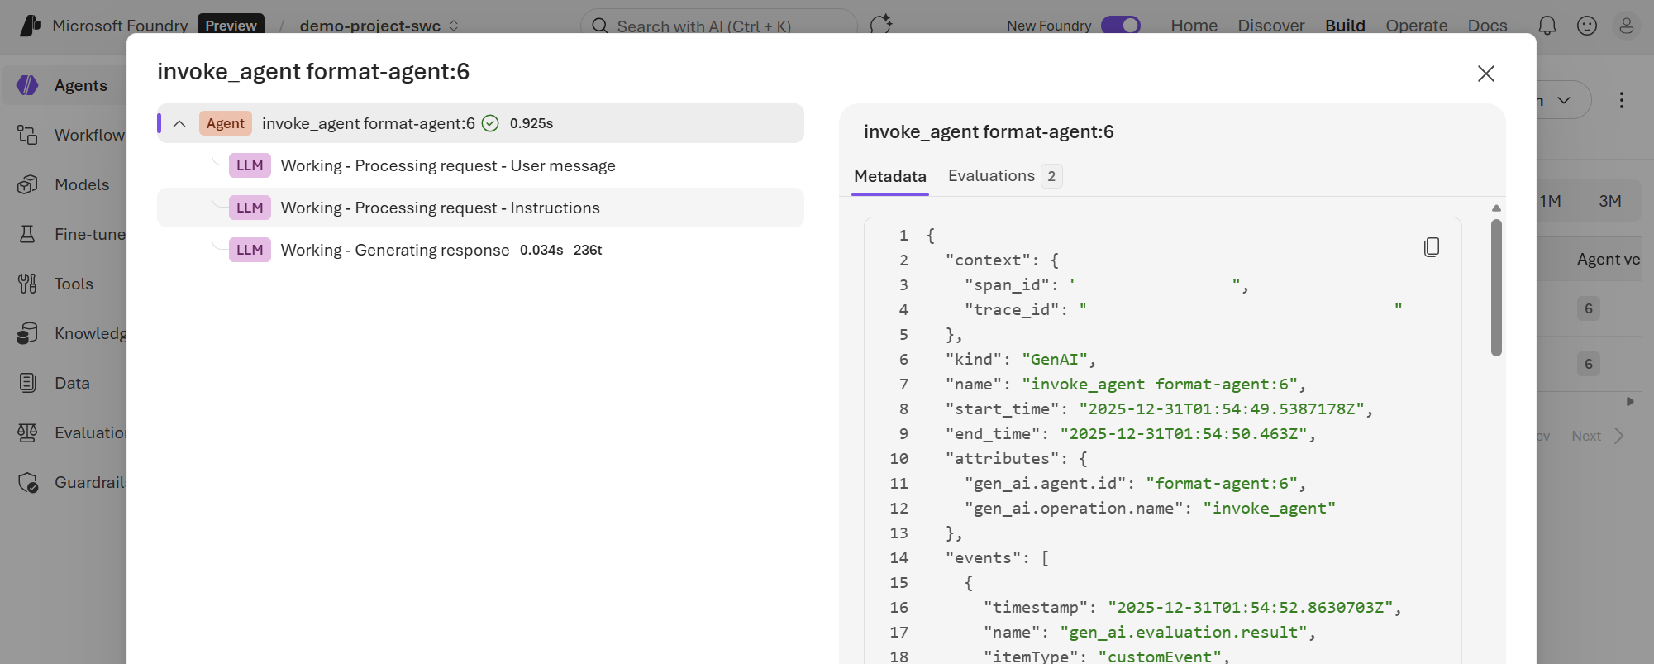Select the Generating response span row
Screen dimensions: 1654x664
[480, 250]
